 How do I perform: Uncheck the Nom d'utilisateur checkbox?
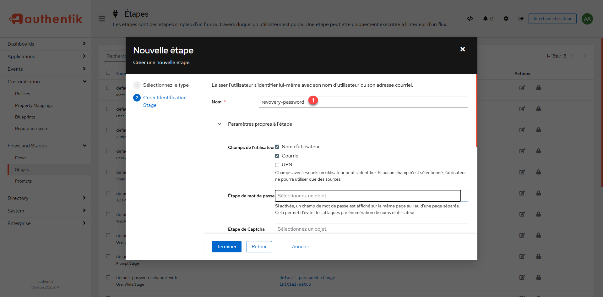click(277, 147)
